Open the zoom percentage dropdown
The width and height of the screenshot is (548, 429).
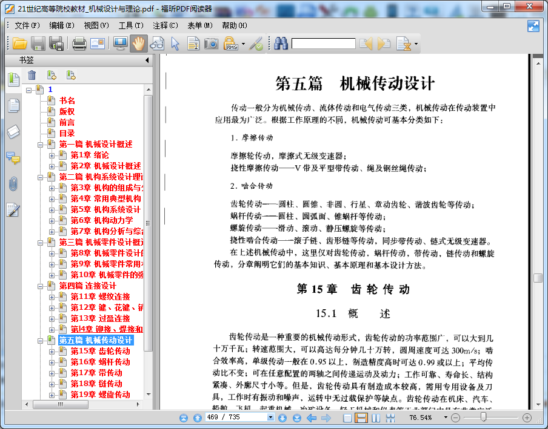pyautogui.click(x=446, y=417)
